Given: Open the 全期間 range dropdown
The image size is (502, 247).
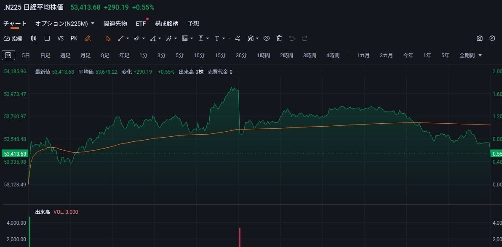Looking at the screenshot, I should pyautogui.click(x=471, y=56).
